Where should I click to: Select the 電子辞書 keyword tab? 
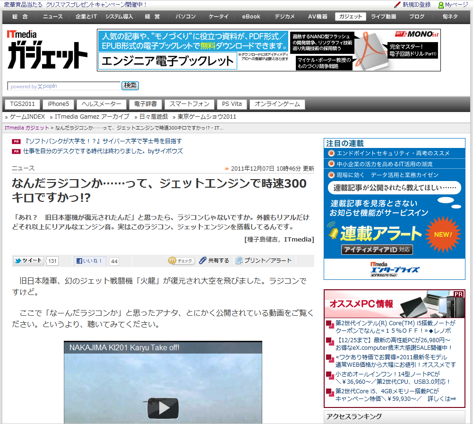click(146, 104)
